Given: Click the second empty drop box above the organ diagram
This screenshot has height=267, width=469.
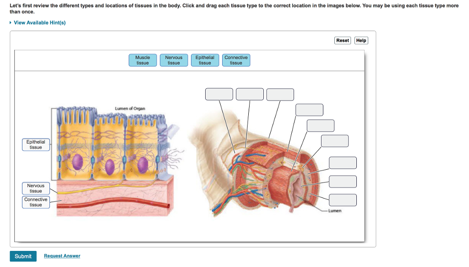Looking at the screenshot, I should pos(250,94).
